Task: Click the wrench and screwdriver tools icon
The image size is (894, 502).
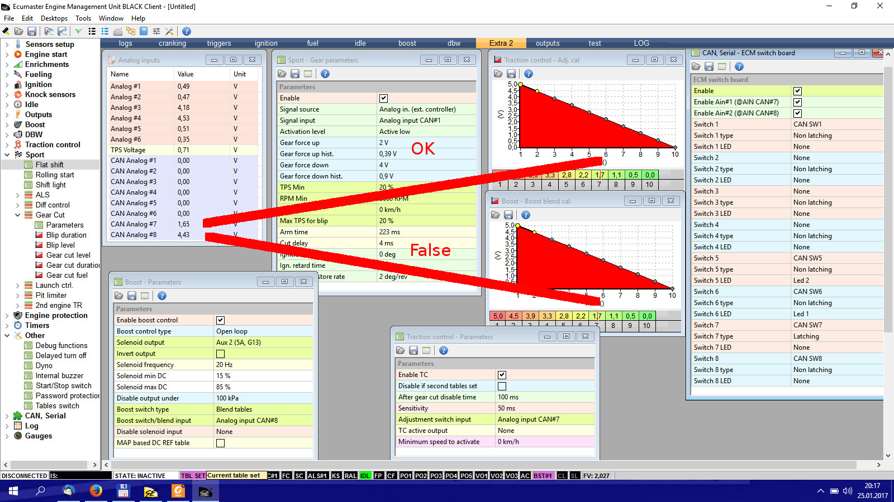Action: pos(169,31)
